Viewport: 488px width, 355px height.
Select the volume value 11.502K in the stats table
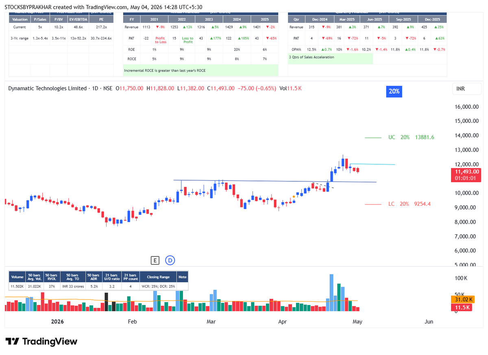tap(17, 287)
